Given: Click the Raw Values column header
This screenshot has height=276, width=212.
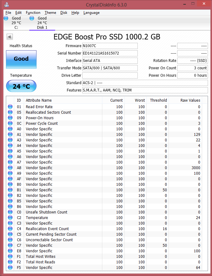Looking at the screenshot, I should (x=185, y=100).
